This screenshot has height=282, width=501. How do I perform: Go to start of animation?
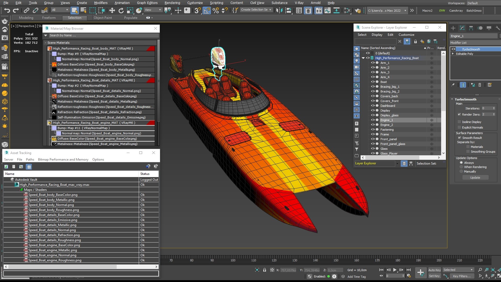click(x=381, y=270)
